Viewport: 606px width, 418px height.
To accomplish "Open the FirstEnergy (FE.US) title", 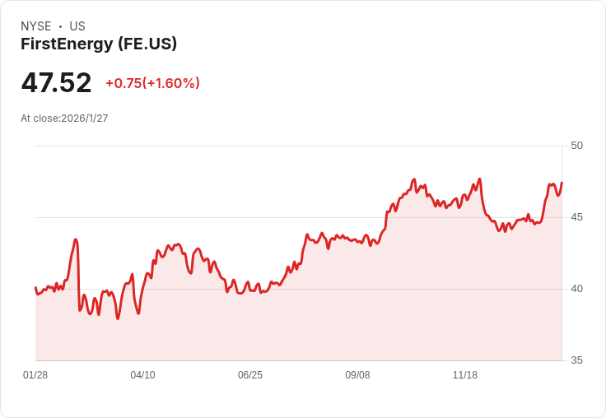I will [99, 44].
